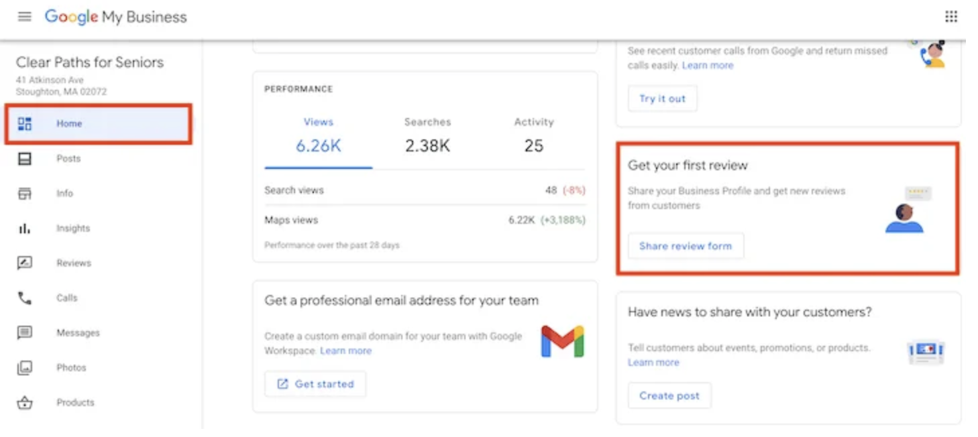Viewport: 978px width, 437px height.
Task: Open Photos from the sidebar
Action: [71, 368]
